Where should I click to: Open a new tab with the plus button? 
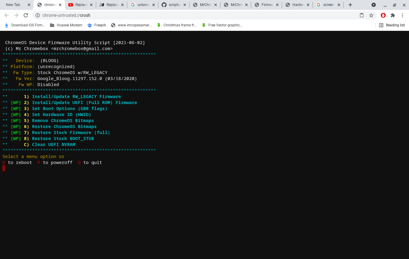tap(350, 5)
